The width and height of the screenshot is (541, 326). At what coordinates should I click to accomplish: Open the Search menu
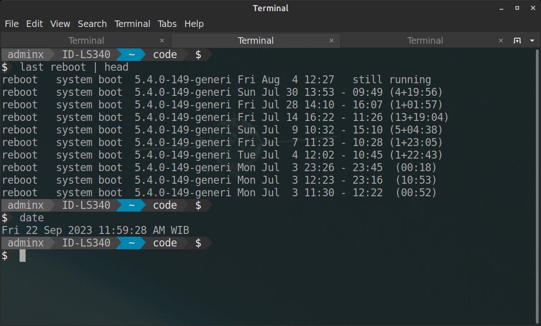tap(92, 24)
